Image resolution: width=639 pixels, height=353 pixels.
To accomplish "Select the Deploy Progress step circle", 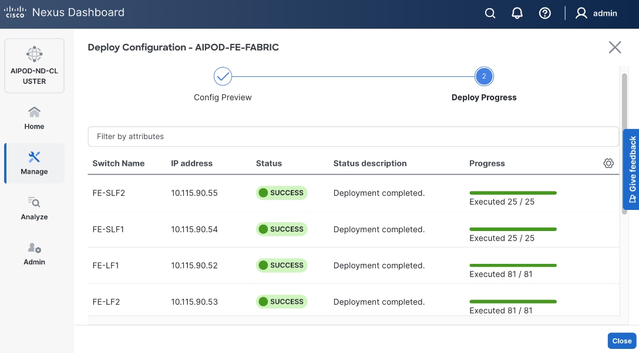I will 484,76.
